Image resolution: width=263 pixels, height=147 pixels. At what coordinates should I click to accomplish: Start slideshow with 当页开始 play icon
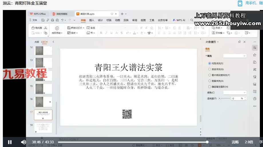[x=57, y=28]
